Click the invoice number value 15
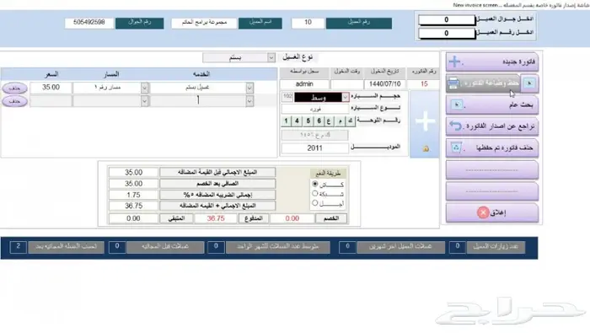Image resolution: width=590 pixels, height=333 pixels. (424, 84)
